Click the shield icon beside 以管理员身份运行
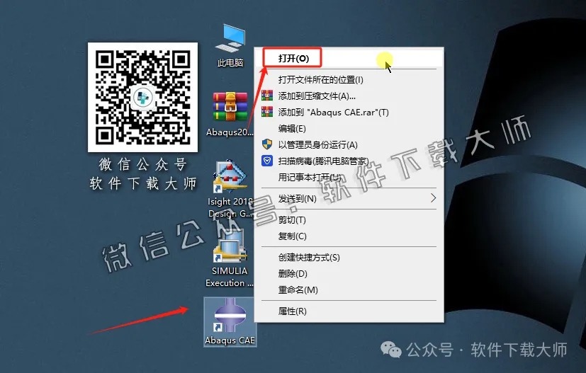Viewport: 586px width, 373px height. [x=267, y=144]
